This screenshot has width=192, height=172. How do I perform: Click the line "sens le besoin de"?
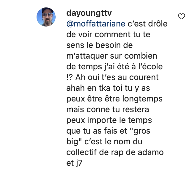[x=100, y=45]
